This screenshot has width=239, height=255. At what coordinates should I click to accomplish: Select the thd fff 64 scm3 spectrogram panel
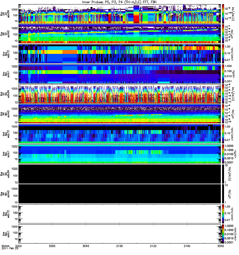coord(120,114)
